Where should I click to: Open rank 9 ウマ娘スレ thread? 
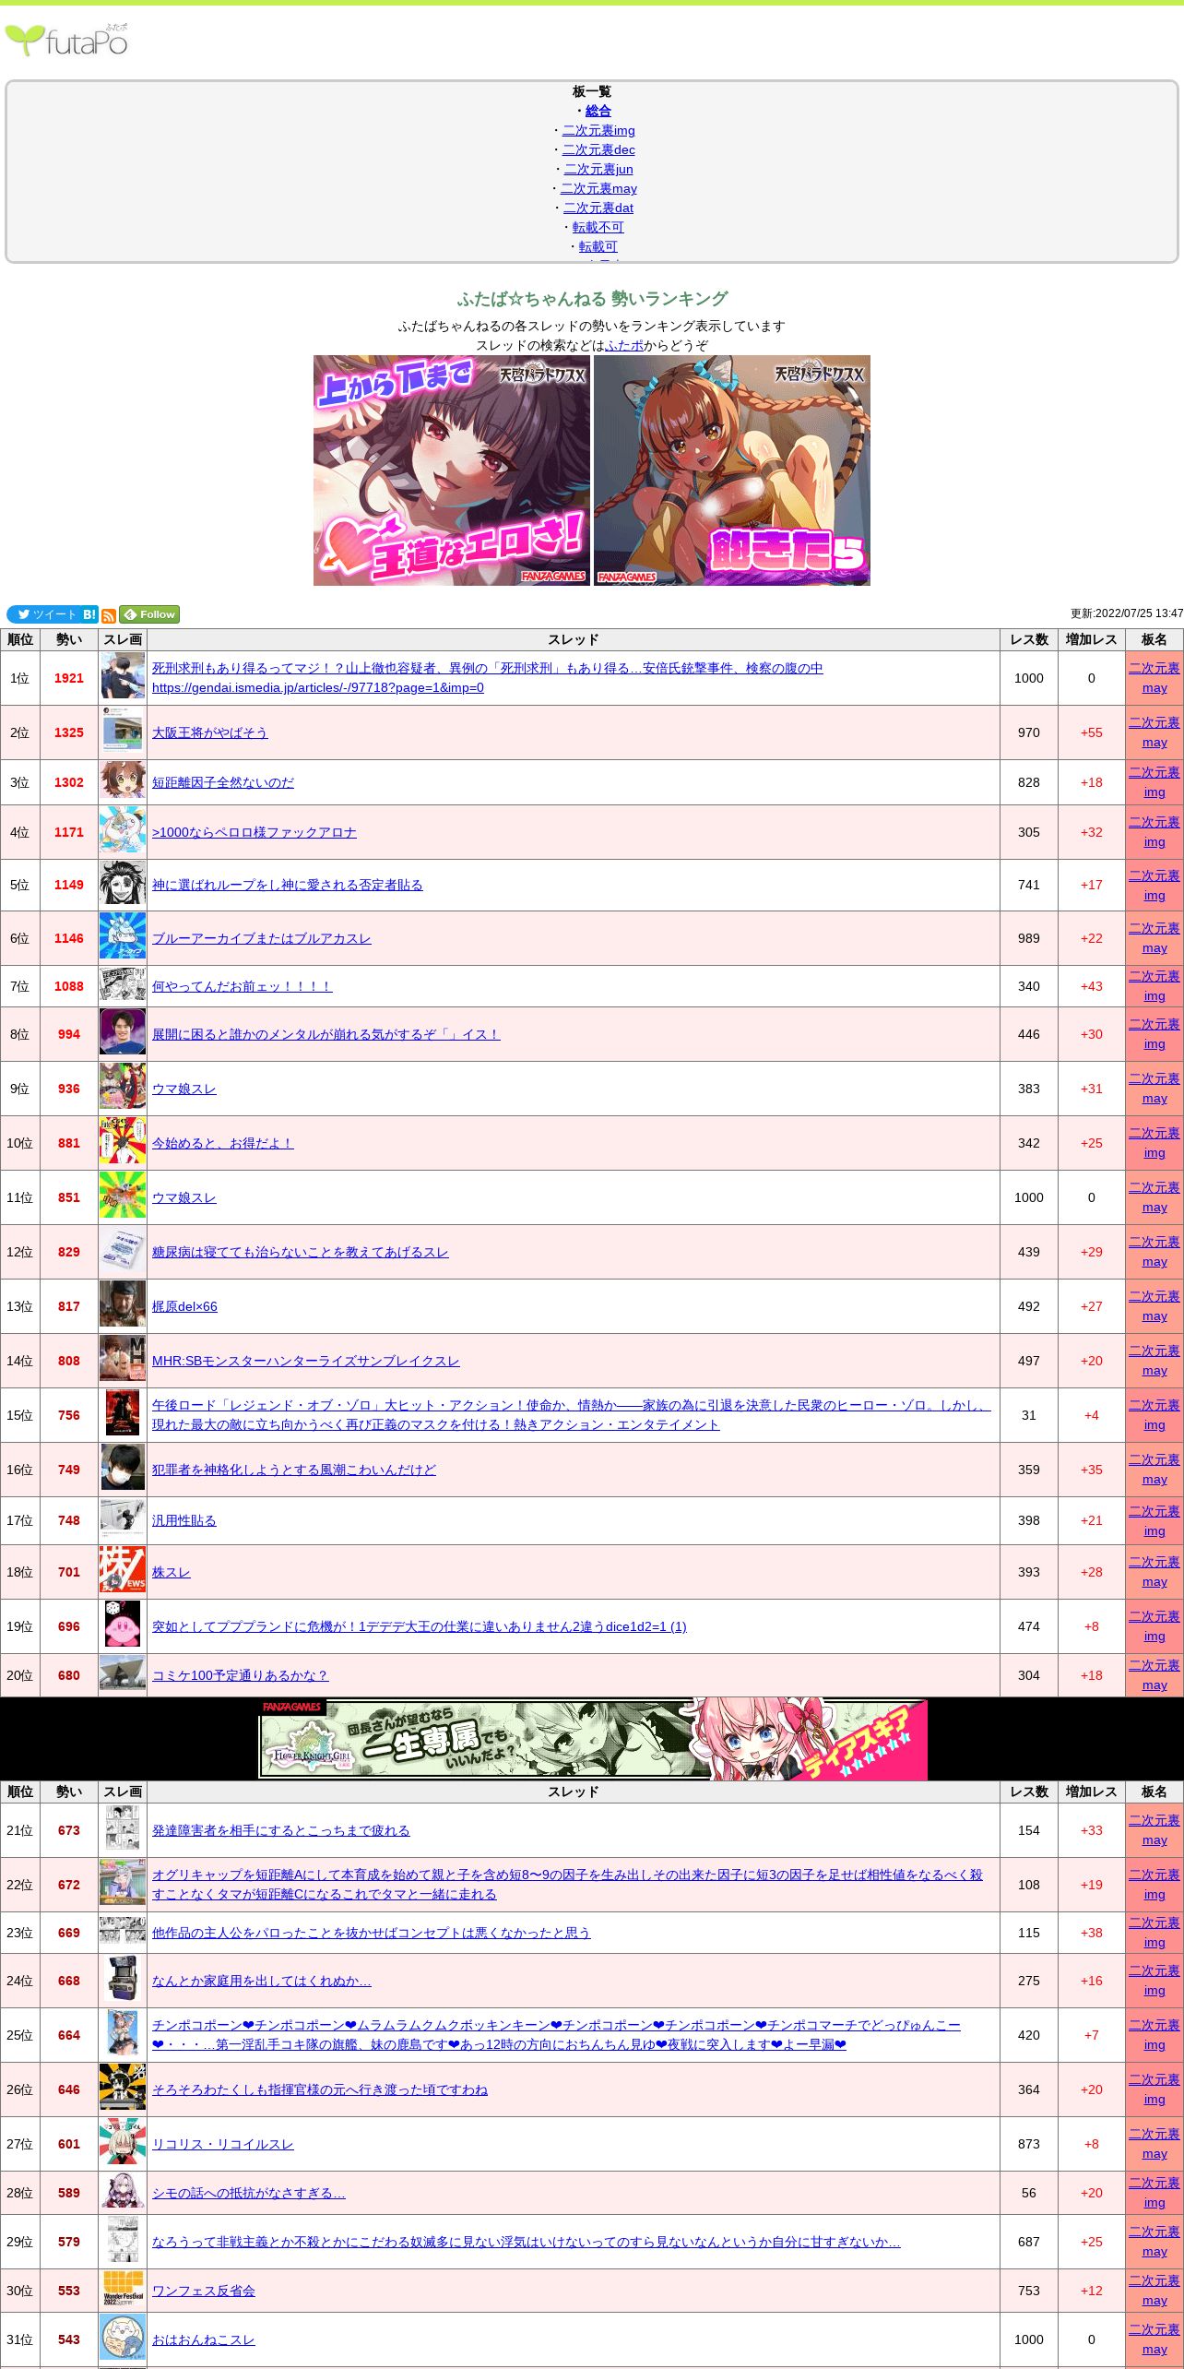[184, 1089]
